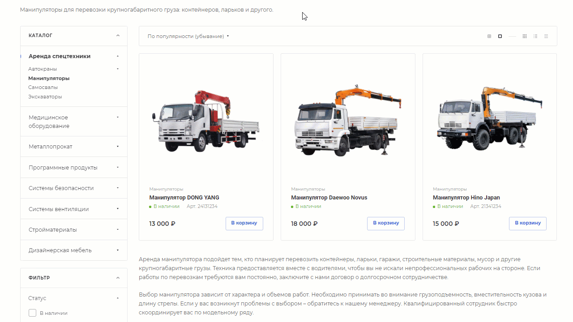The width and height of the screenshot is (573, 322).
Task: Collapse the КАТАЛОГ panel chevron
Action: pyautogui.click(x=118, y=35)
